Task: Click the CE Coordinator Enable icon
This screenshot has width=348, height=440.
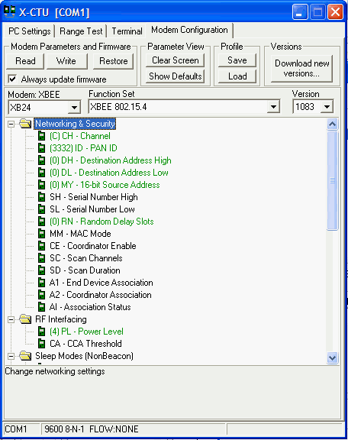Action: click(x=41, y=246)
